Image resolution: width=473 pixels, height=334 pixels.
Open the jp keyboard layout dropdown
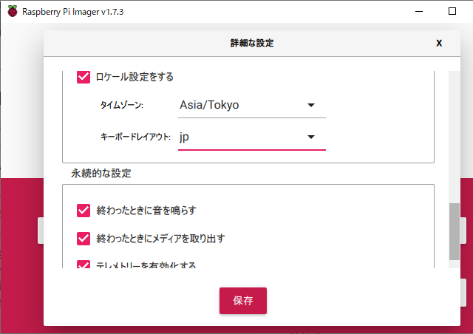(252, 137)
